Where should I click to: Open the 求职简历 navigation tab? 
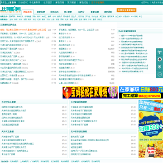pyautogui.click(x=54, y=12)
